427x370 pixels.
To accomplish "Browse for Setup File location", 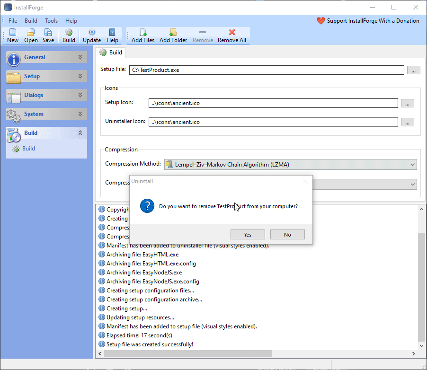I will click(413, 70).
